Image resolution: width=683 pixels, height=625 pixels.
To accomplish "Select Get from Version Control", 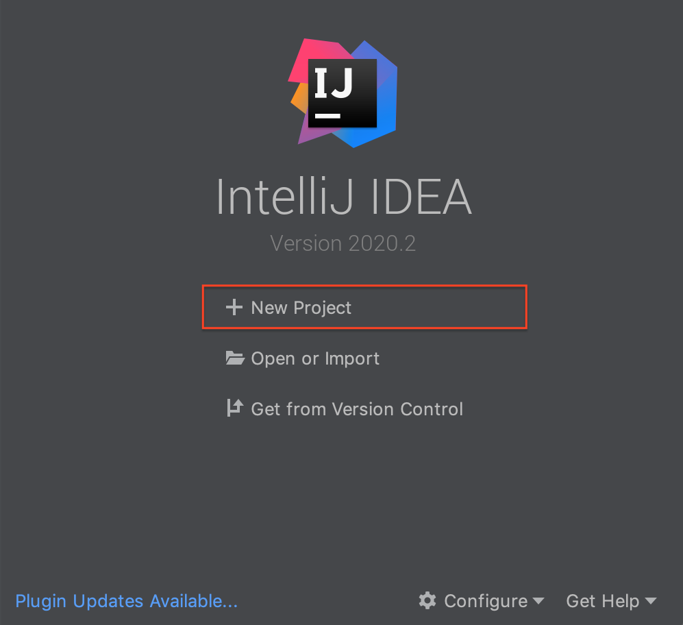I will pyautogui.click(x=357, y=409).
